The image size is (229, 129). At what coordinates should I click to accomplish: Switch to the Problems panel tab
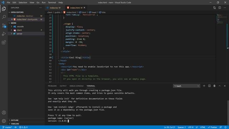(52, 86)
